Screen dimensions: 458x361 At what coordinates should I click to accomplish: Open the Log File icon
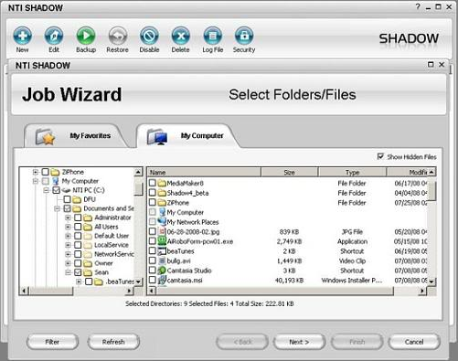tap(213, 36)
